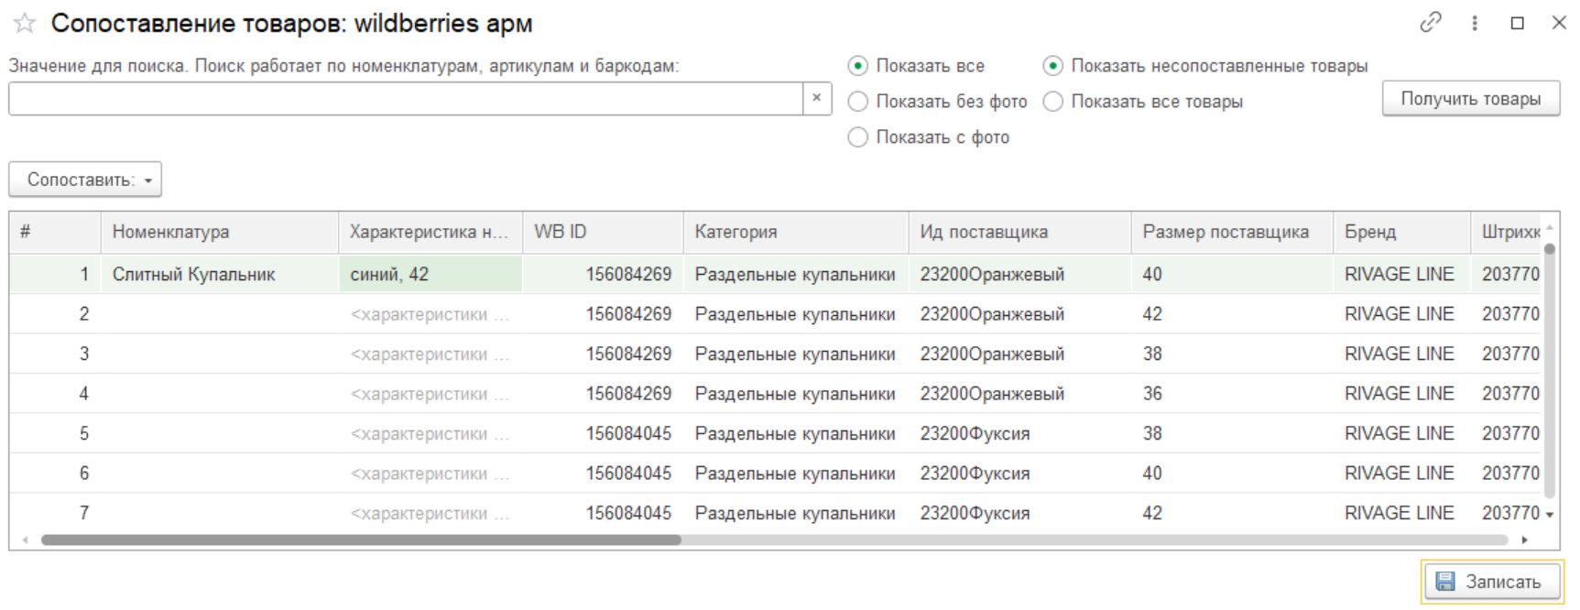Select the Слитный Купальник nomenclature cell

[x=218, y=275]
